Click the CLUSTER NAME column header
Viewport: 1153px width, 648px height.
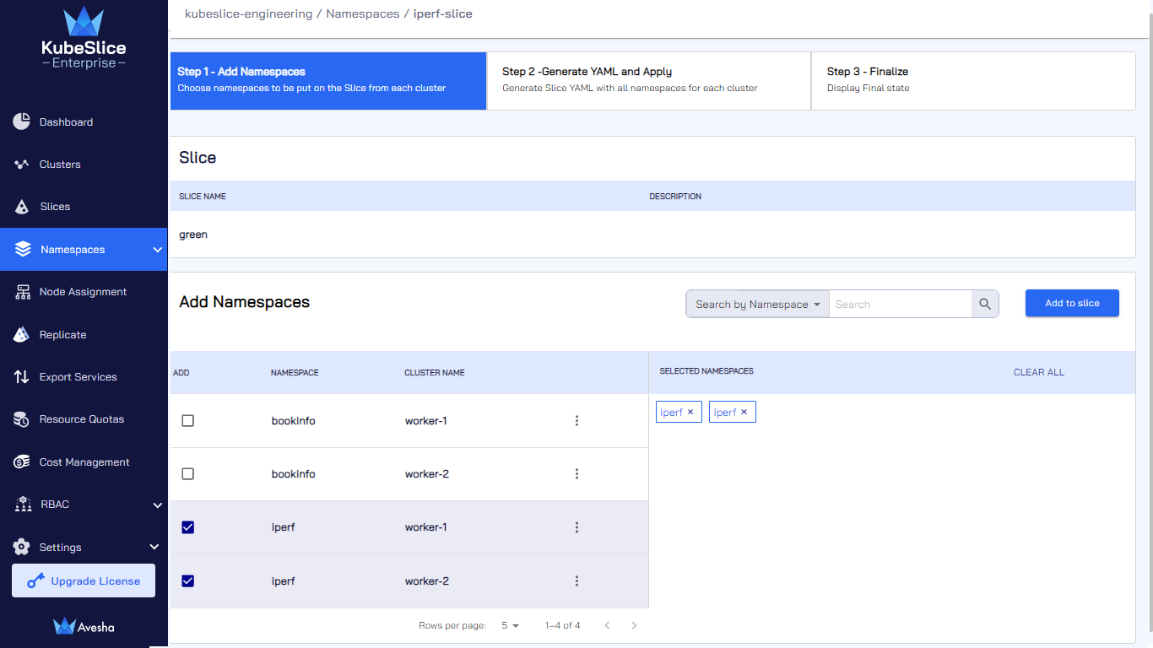pos(435,372)
